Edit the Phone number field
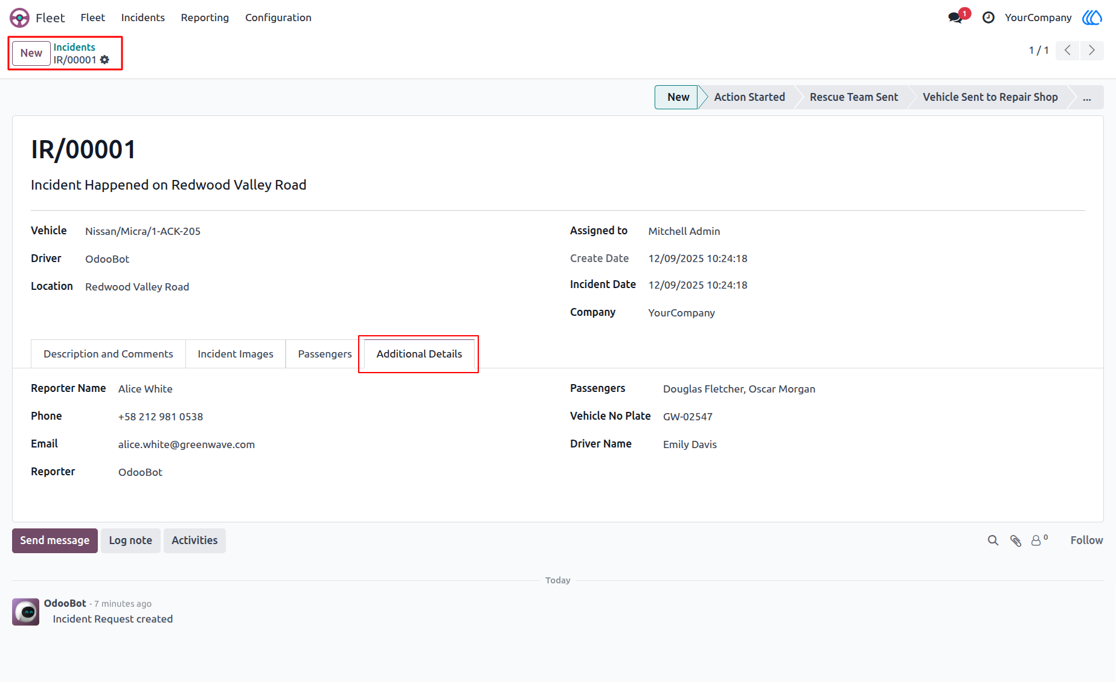Image resolution: width=1116 pixels, height=683 pixels. pyautogui.click(x=161, y=417)
